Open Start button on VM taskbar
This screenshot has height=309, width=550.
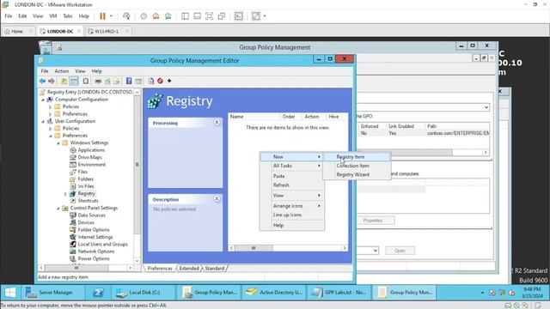coord(10,292)
